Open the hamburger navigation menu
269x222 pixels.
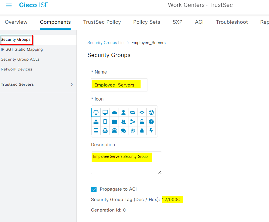pyautogui.click(x=9, y=5)
